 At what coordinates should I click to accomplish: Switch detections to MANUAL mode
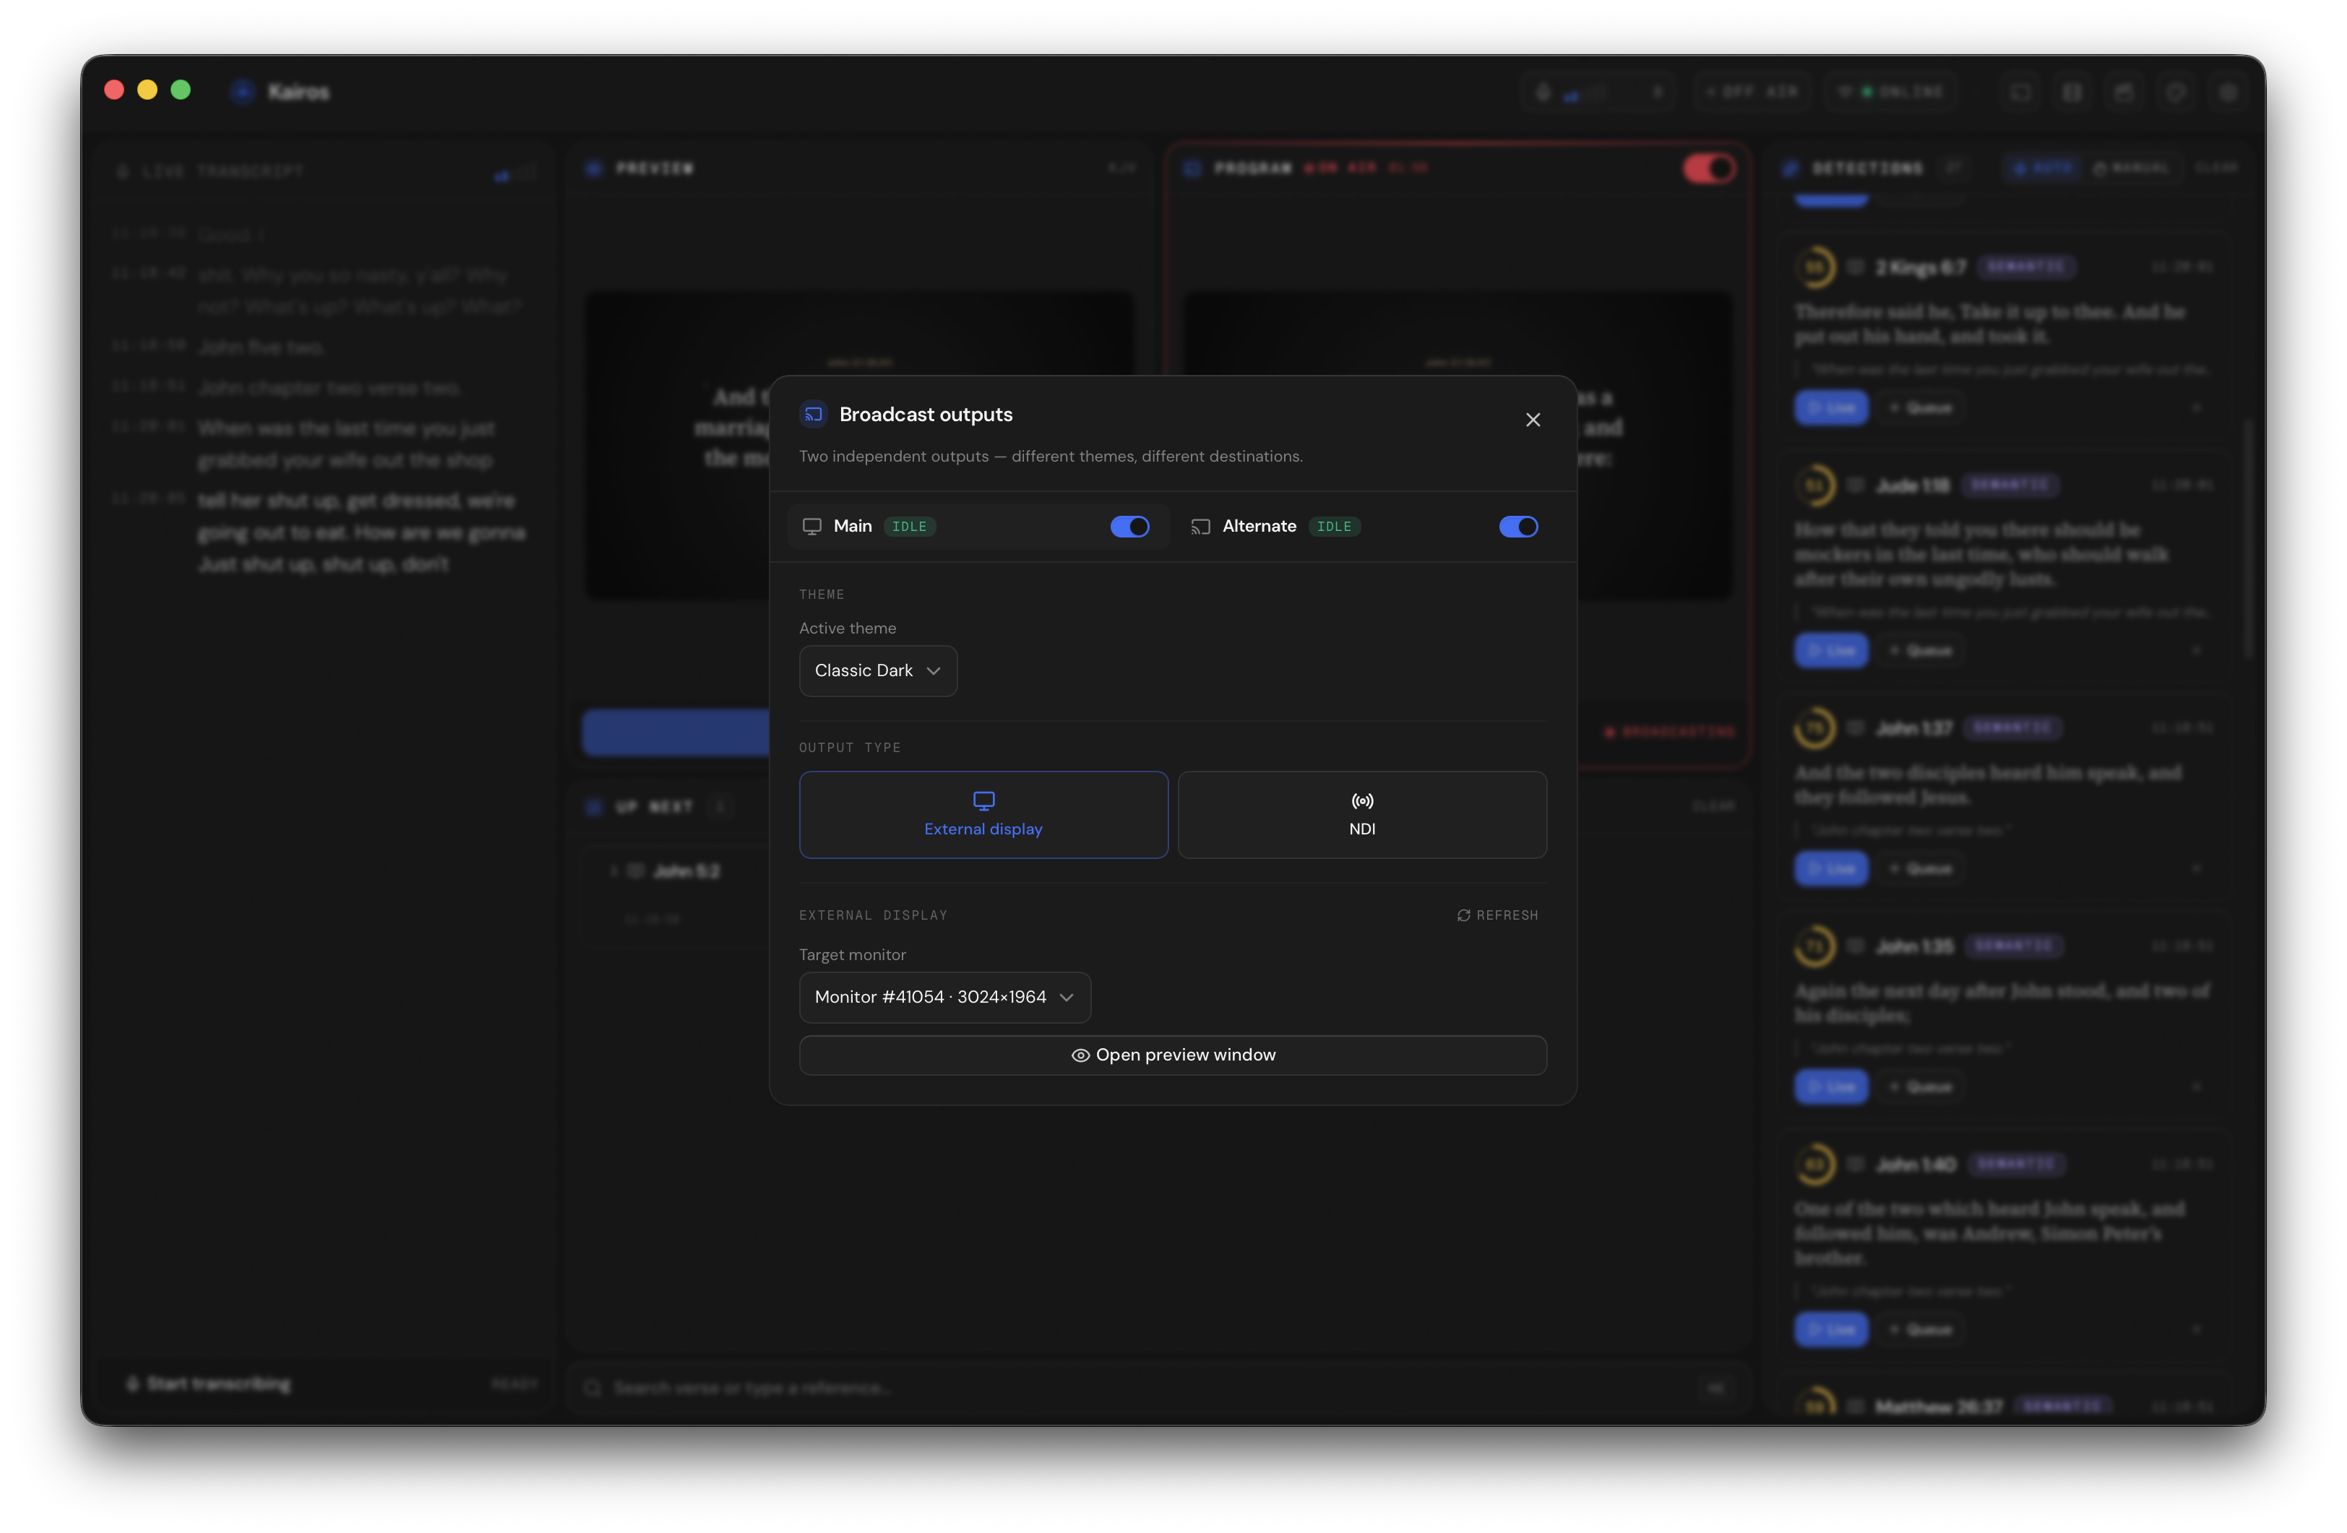[x=2132, y=168]
